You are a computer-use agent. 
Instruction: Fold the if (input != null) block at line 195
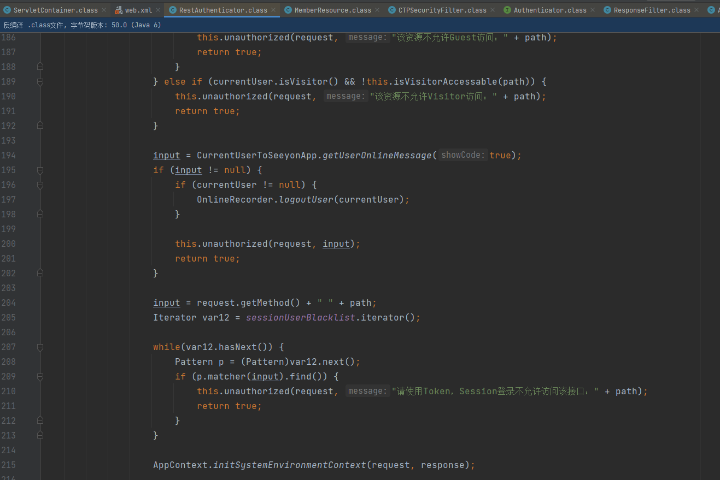pyautogui.click(x=40, y=170)
